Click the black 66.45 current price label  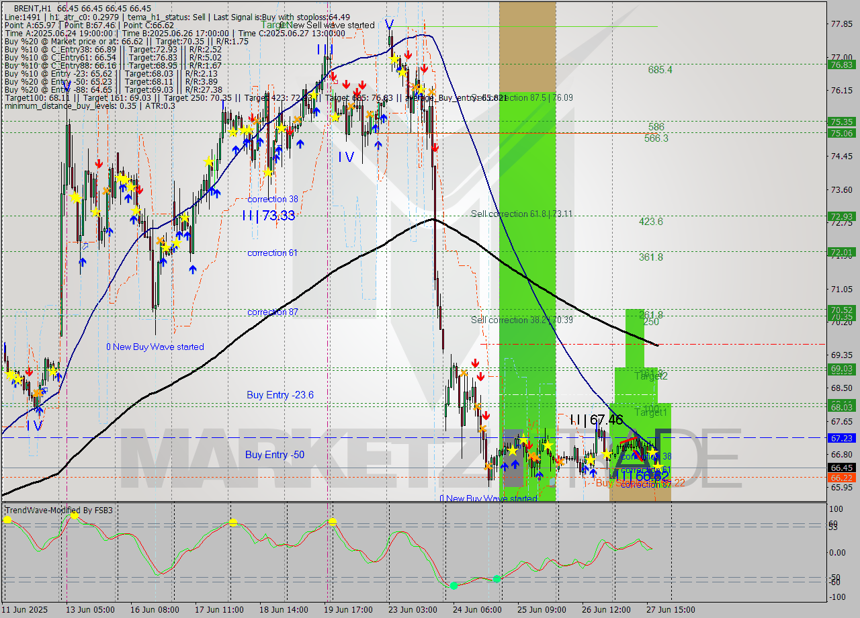tap(841, 466)
